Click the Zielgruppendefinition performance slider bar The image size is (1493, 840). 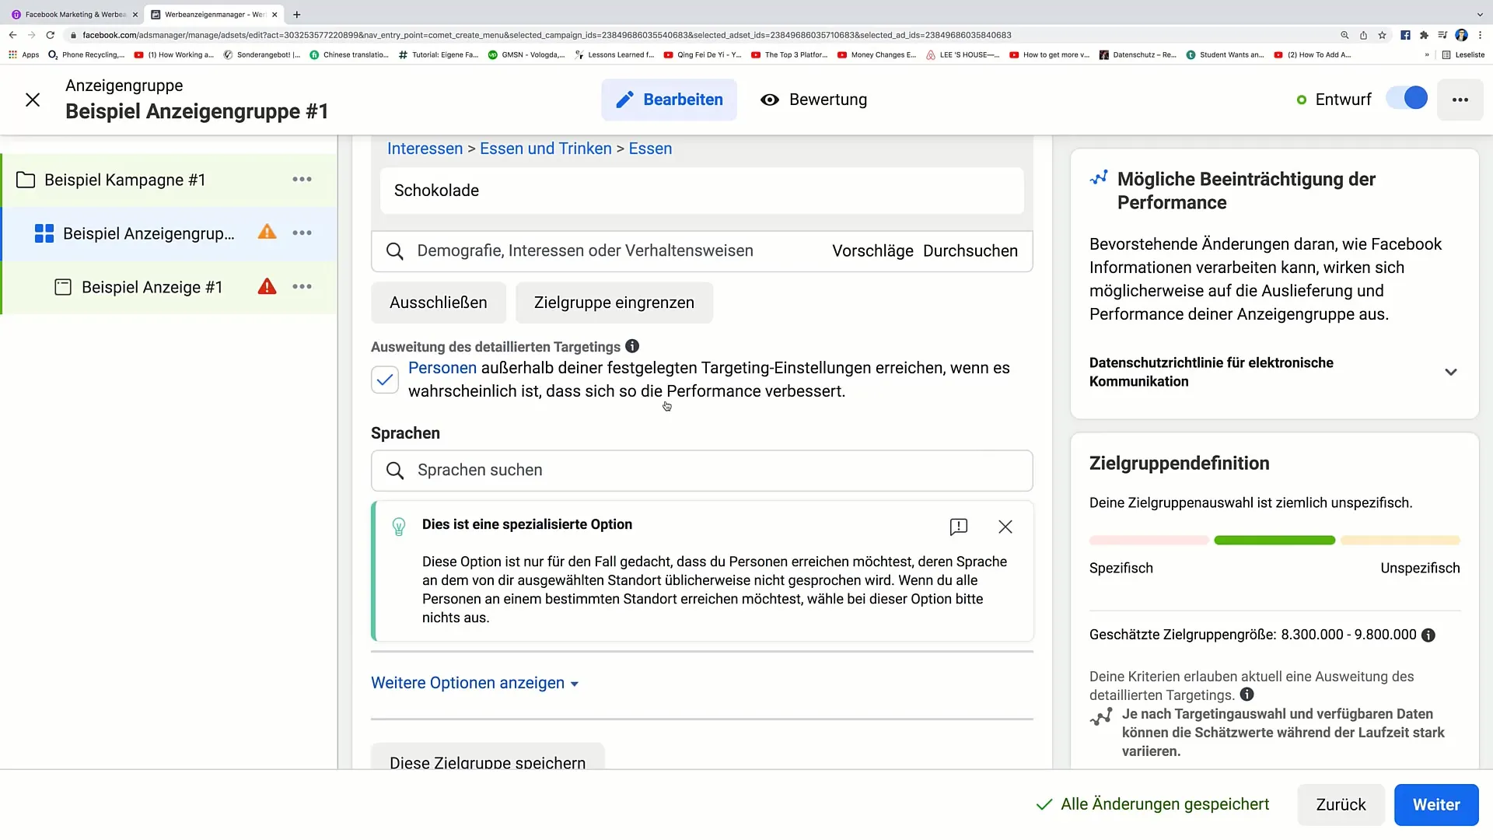coord(1274,541)
